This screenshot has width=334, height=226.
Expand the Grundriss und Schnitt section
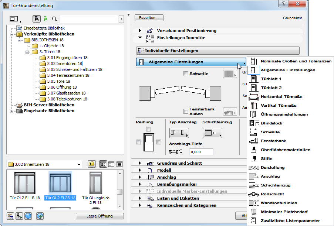[140, 163]
